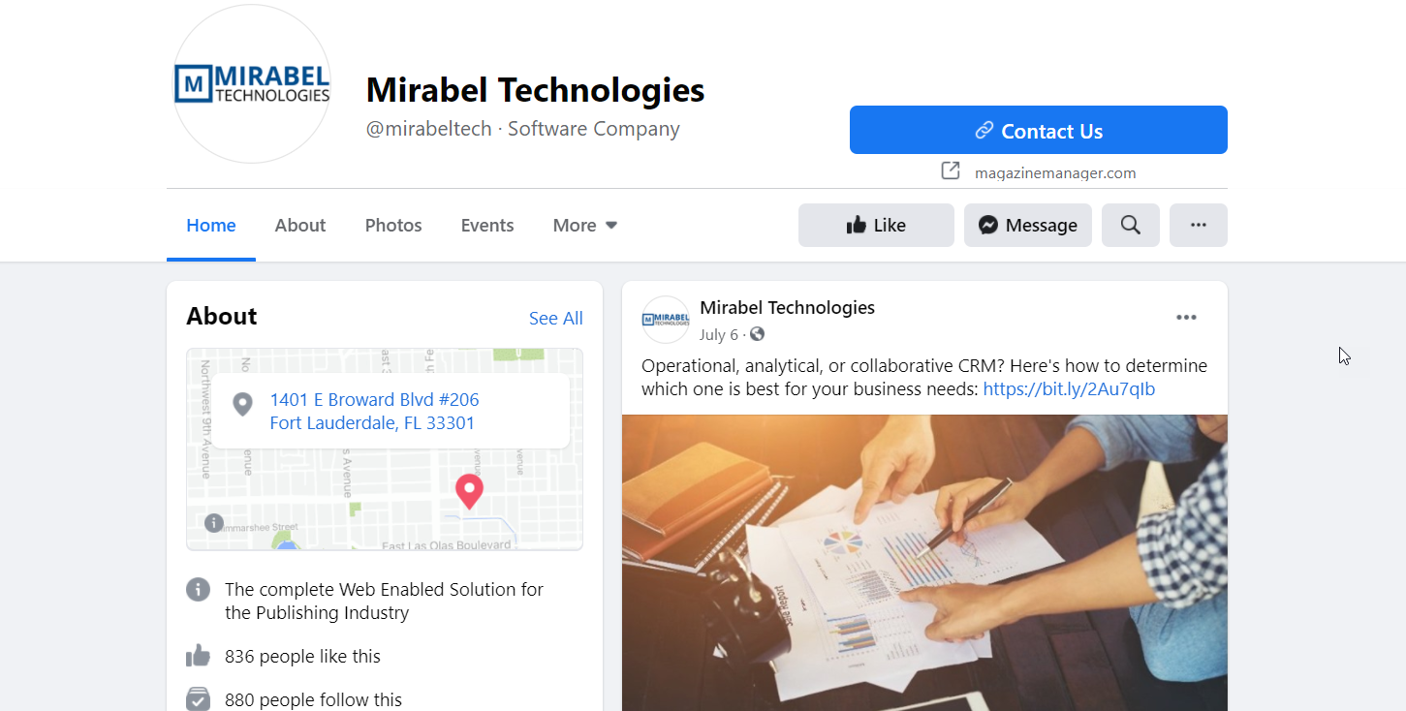The width and height of the screenshot is (1406, 711).
Task: Click the post author's small avatar
Action: [x=666, y=320]
